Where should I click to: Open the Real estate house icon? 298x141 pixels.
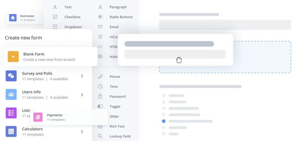tap(13, 18)
